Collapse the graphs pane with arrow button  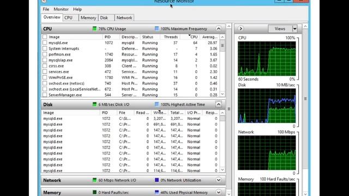[240, 29]
